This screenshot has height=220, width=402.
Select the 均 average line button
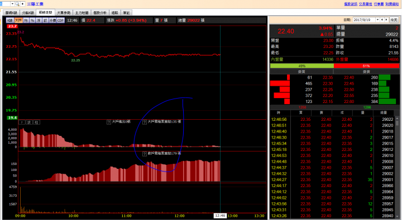pyautogui.click(x=26, y=21)
